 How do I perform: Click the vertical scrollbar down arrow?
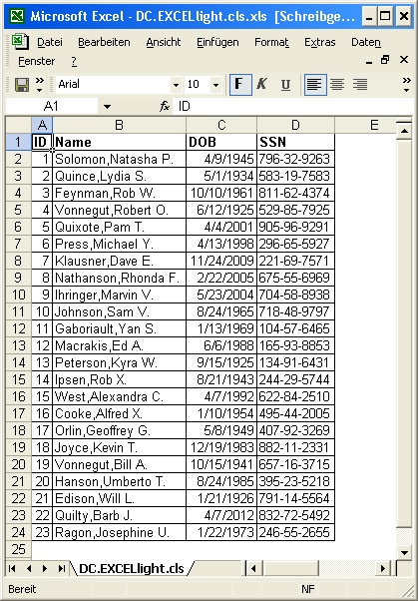tap(404, 553)
